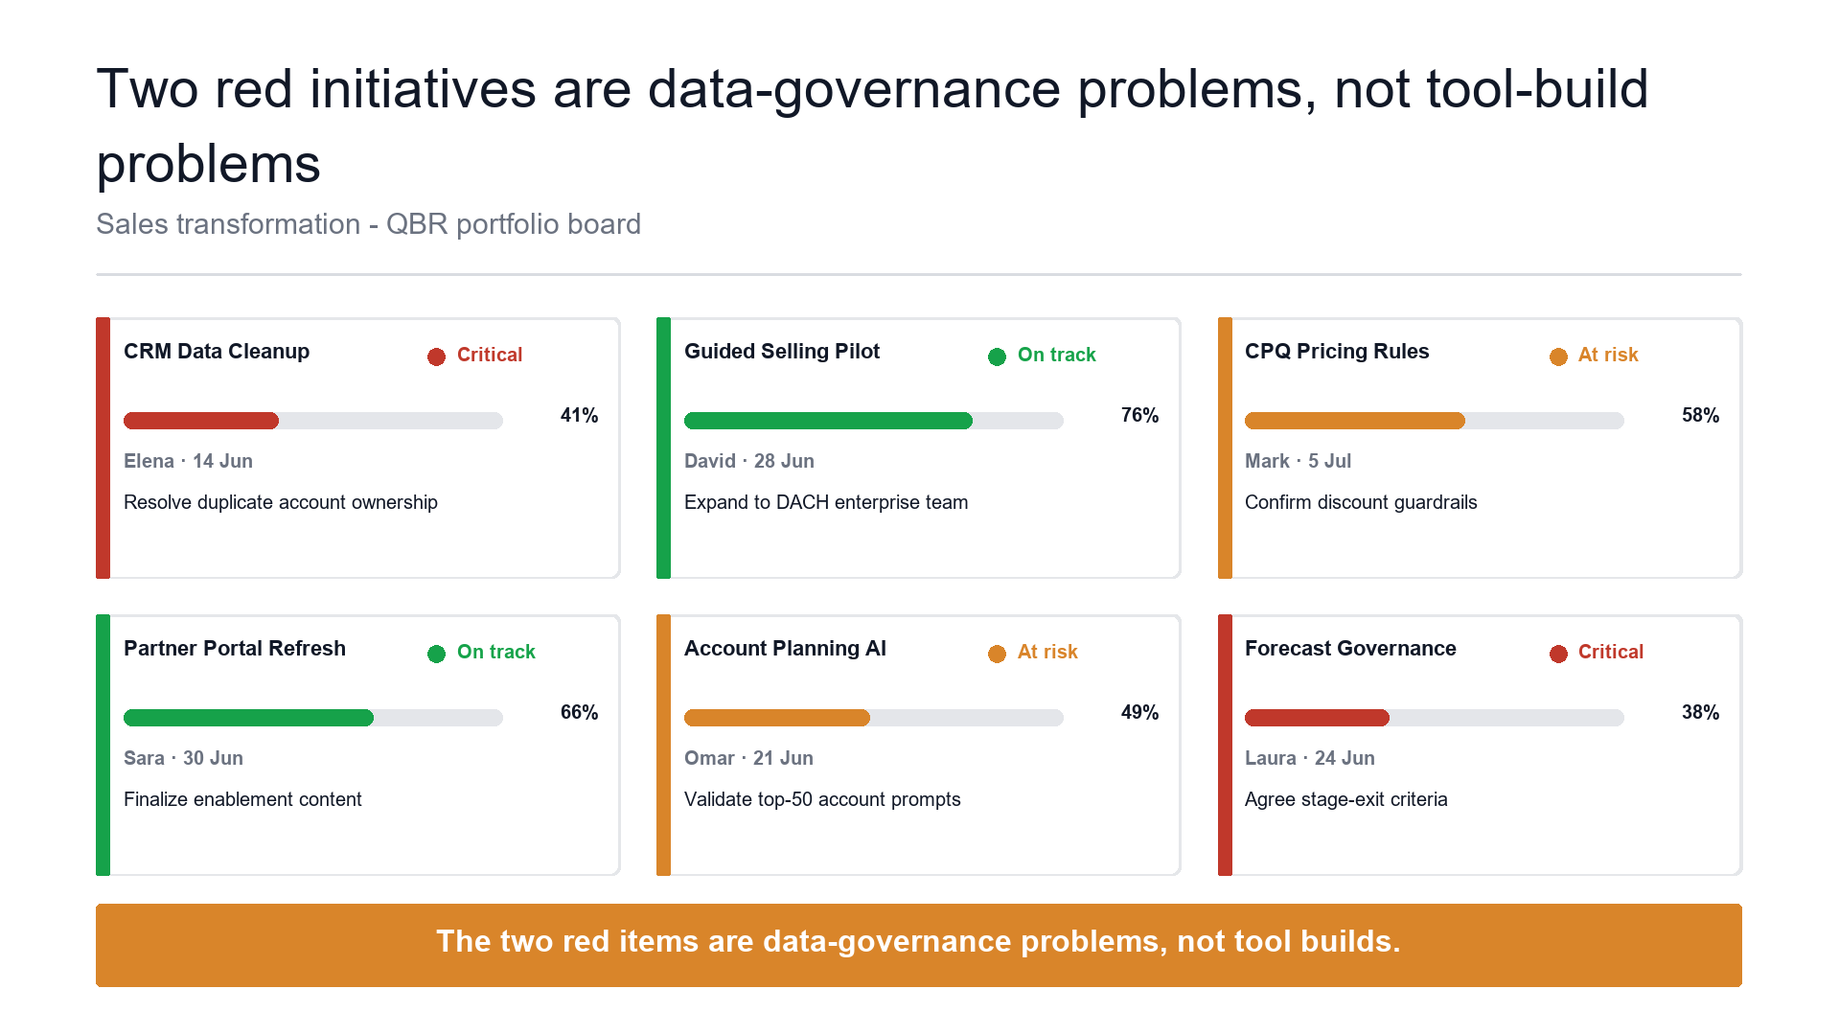The image size is (1839, 1035).
Task: Select the slide title about data-governance problems
Action: (872, 126)
